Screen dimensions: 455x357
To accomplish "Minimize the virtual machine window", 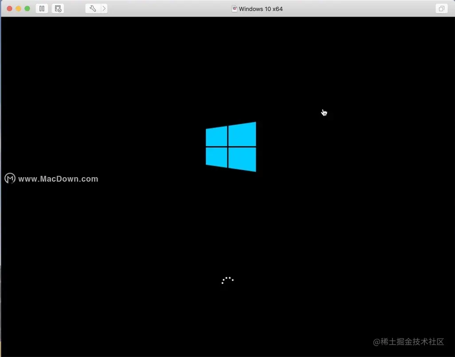I will pos(18,9).
